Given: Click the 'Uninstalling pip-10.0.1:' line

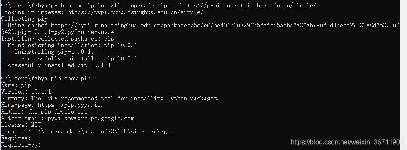Looking at the screenshot, I should [x=54, y=52].
